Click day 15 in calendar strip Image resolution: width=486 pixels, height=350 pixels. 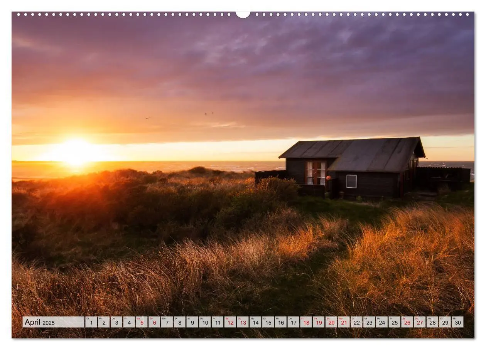pos(268,322)
